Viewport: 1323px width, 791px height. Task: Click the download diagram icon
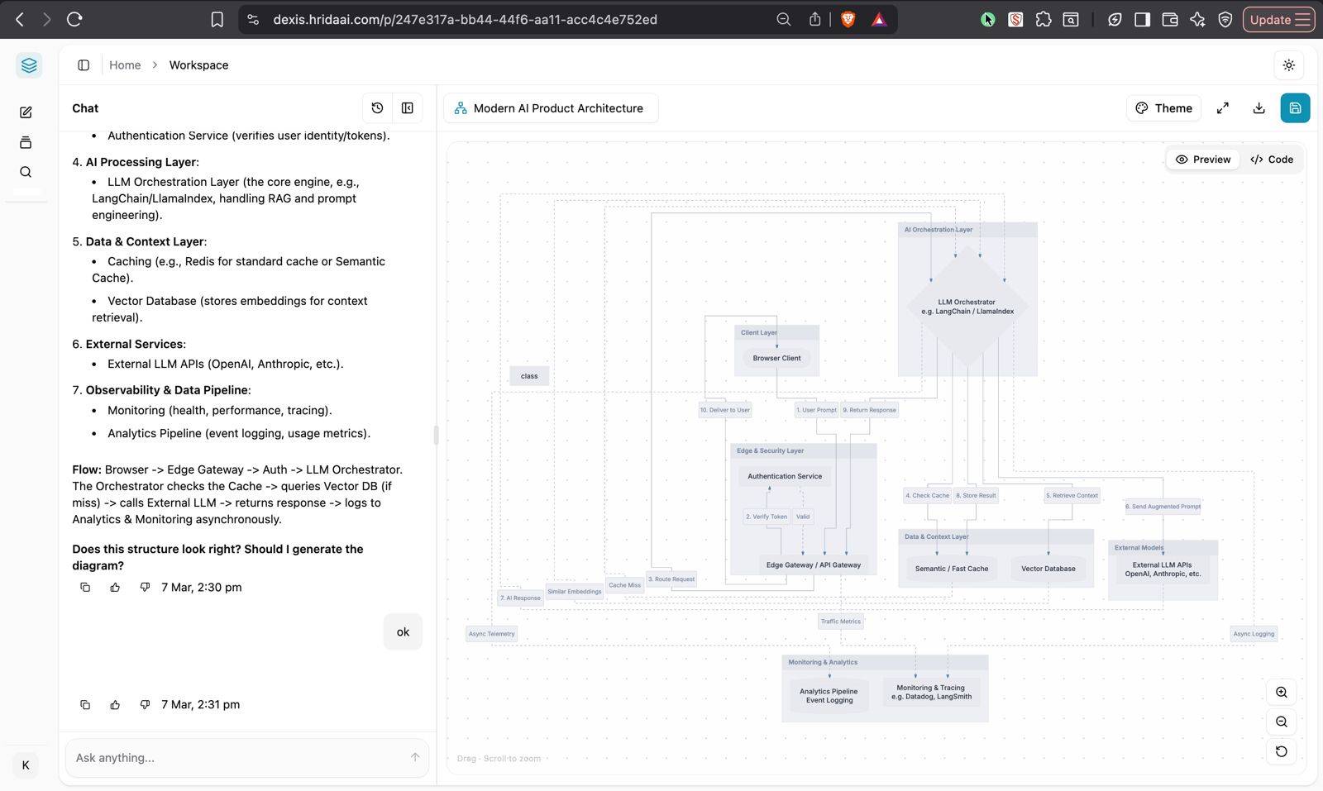click(x=1259, y=108)
